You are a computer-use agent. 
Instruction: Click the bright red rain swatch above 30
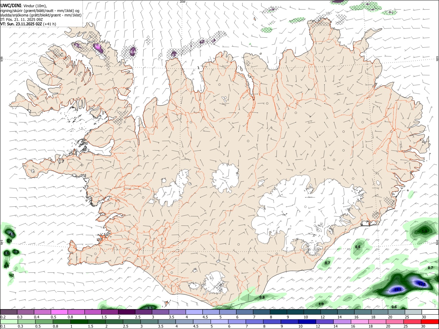click(430, 322)
